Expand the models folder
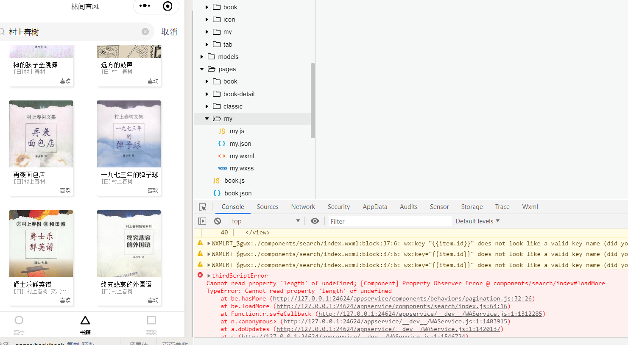This screenshot has height=345, width=628. click(202, 57)
